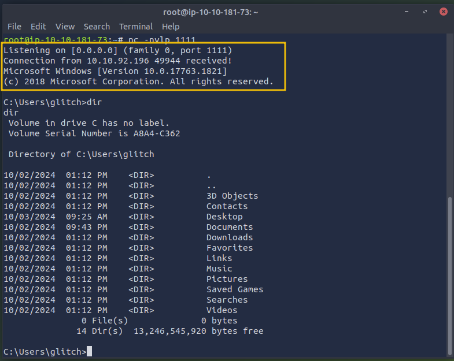454x361 pixels.
Task: Click 'Directory of C:\Users\glitch' line
Action: [x=82, y=154]
